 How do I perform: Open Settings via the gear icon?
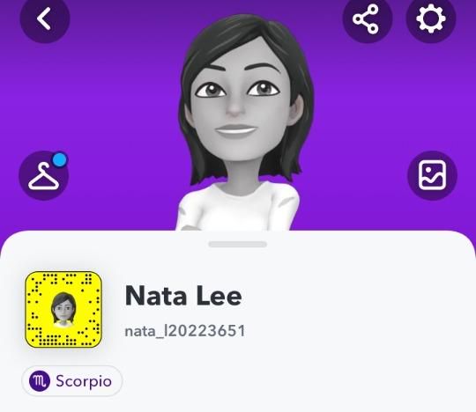(x=431, y=18)
